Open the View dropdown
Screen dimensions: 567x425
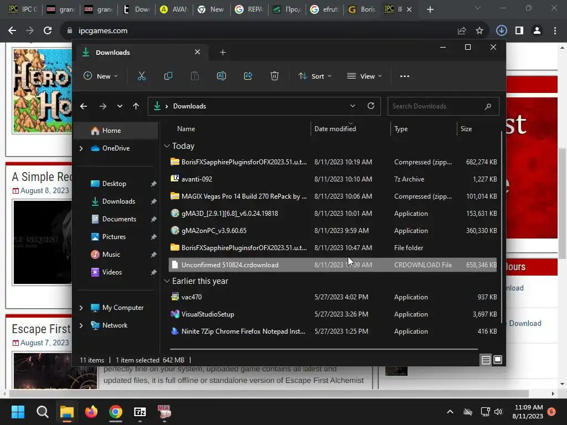364,76
